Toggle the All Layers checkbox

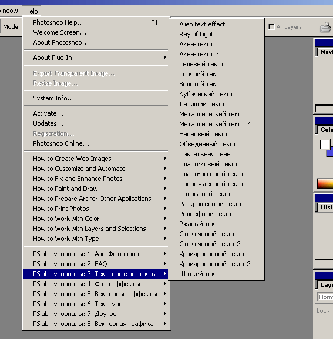point(271,27)
